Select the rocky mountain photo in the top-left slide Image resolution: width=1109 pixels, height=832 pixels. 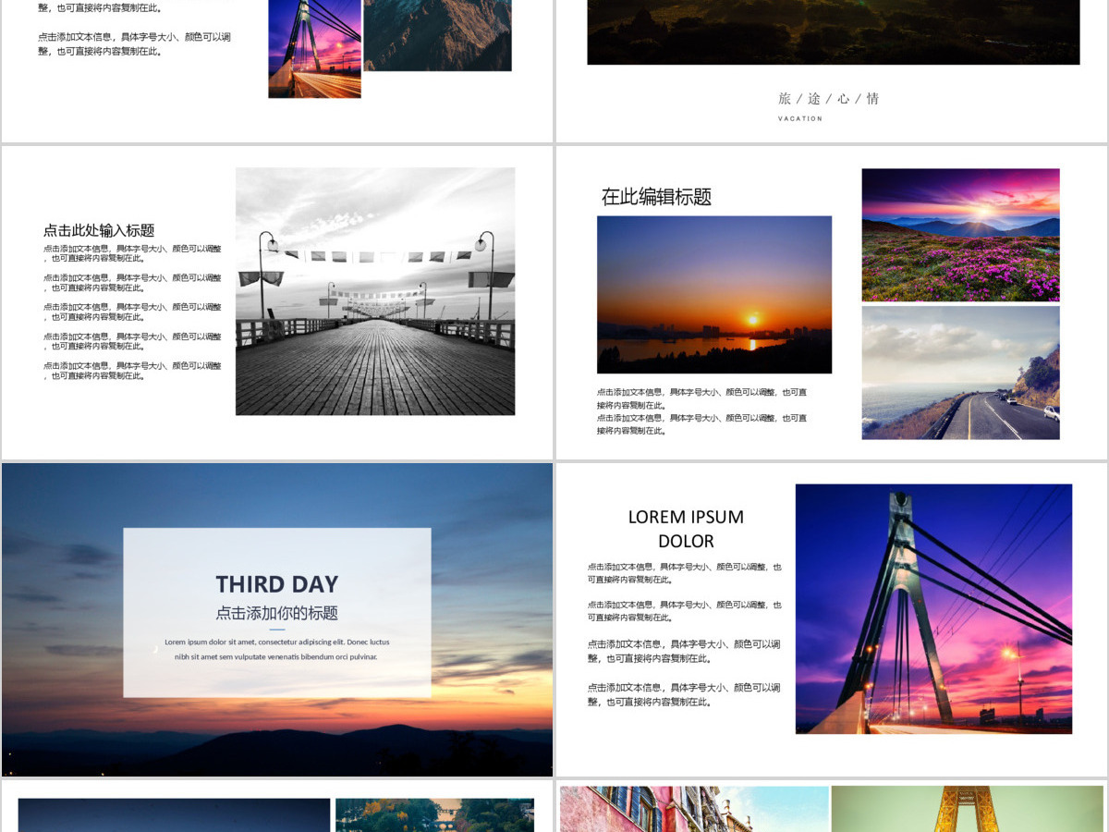437,35
